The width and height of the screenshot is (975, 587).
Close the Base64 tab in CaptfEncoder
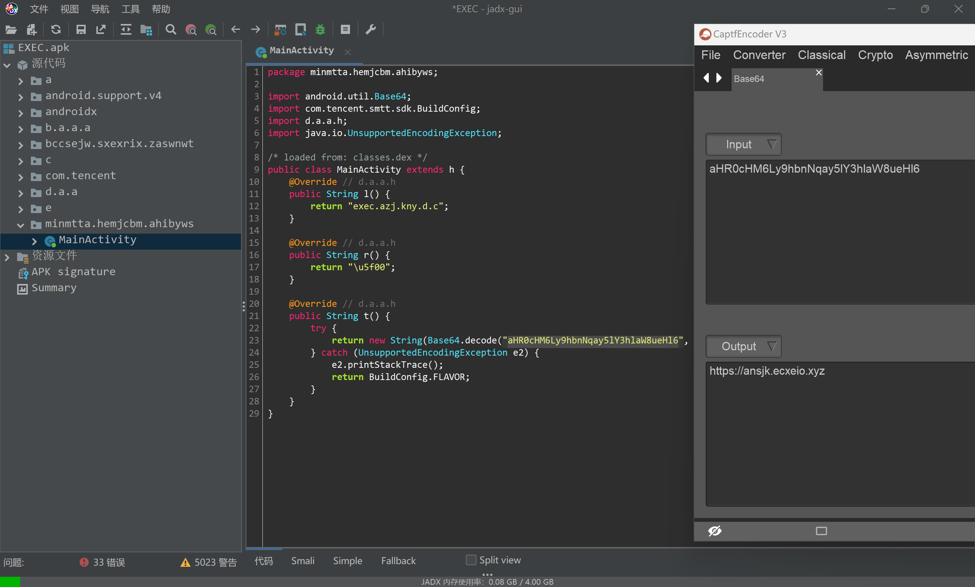(x=818, y=72)
